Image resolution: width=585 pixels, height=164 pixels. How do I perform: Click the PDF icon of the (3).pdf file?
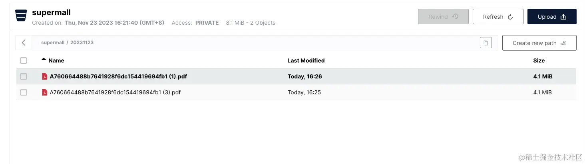45,92
